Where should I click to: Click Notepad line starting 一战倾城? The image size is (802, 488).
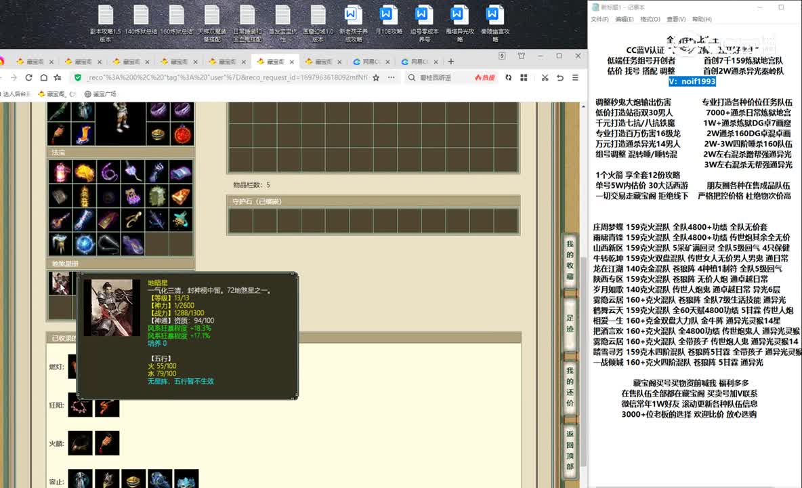[678, 362]
